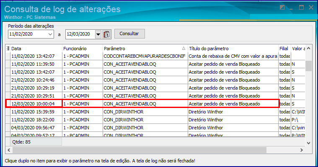Select the row dated 04/03/2020 09:56:47
This screenshot has width=318, height=167.
pos(155,128)
